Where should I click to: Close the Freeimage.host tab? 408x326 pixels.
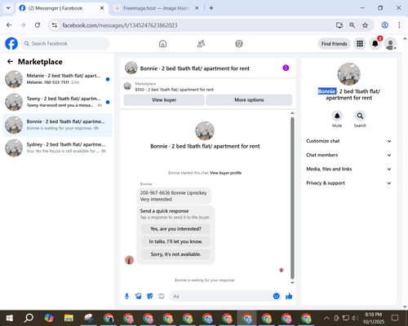197,8
